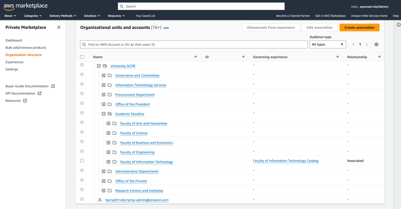This screenshot has width=401, height=209.
Task: Click folder icon beside Governance and Committees
Action: pos(110,76)
